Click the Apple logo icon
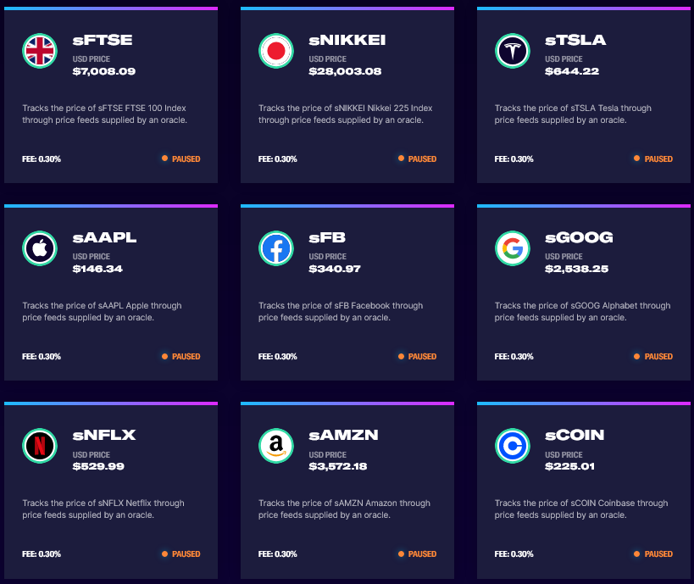The height and width of the screenshot is (584, 694). [x=40, y=248]
